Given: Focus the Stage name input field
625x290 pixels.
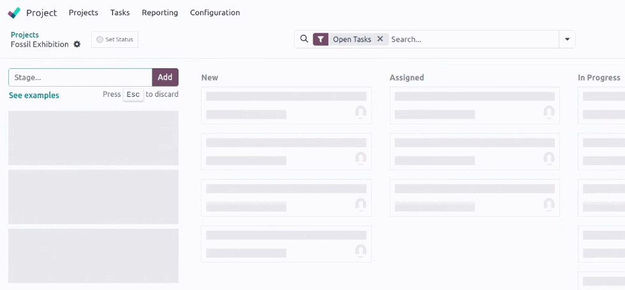Looking at the screenshot, I should coord(80,77).
